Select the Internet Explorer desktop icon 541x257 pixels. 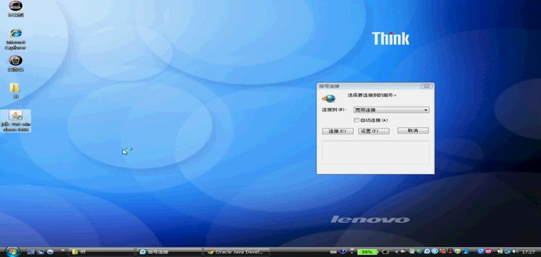click(15, 39)
